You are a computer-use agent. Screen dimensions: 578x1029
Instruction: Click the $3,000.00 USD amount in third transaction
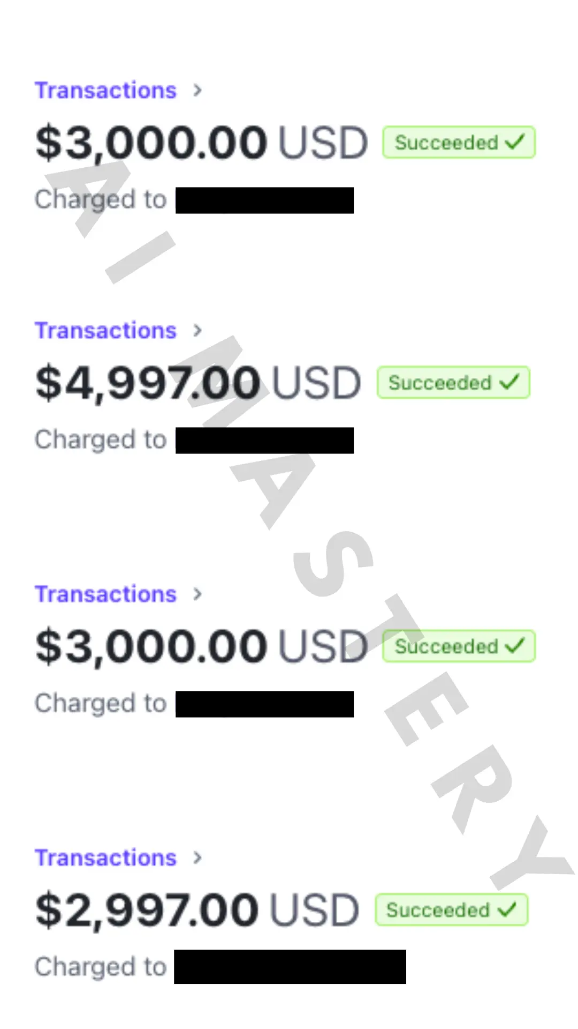pyautogui.click(x=201, y=646)
